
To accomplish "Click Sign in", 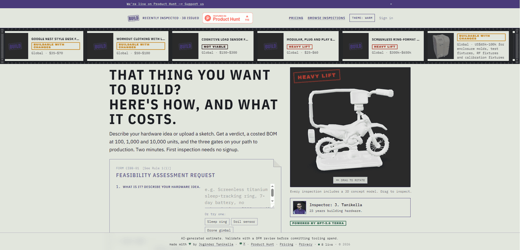I will coord(386,18).
